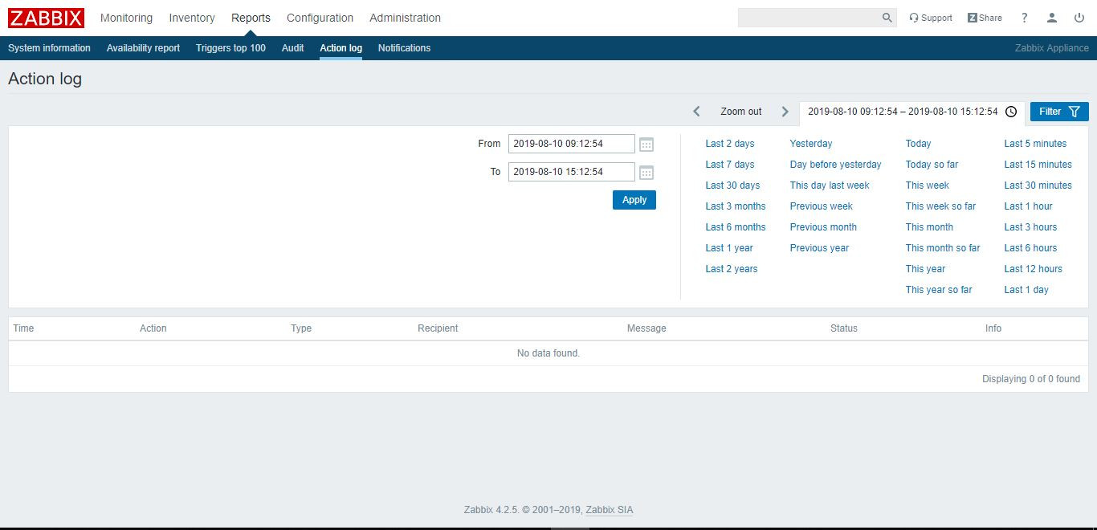
Task: Collapse the time range selector tab
Action: [902, 112]
